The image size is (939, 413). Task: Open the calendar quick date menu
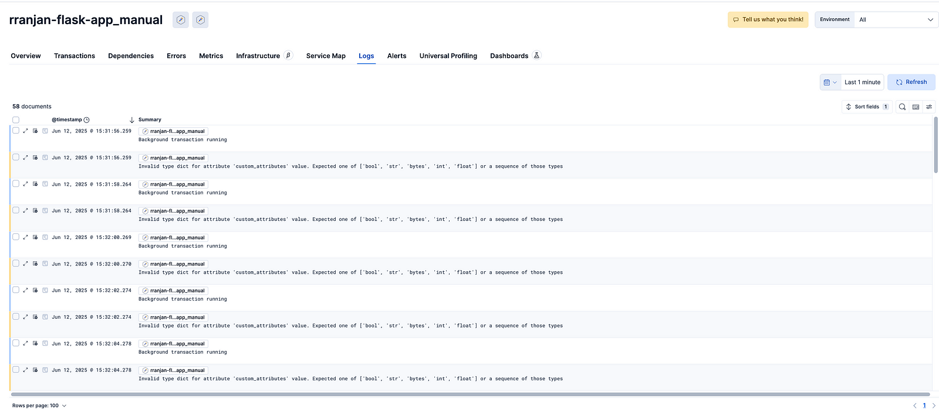pos(830,82)
